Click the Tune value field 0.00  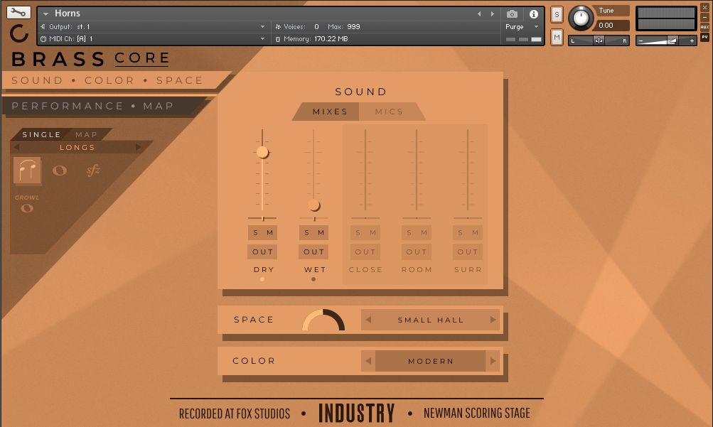click(x=613, y=26)
